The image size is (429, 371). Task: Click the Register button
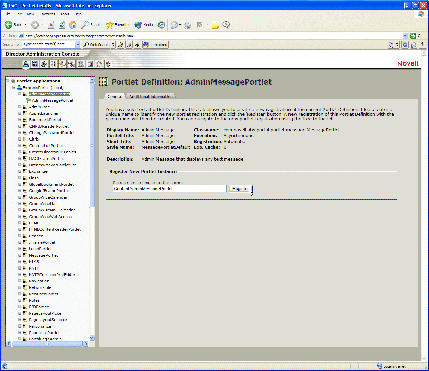240,189
